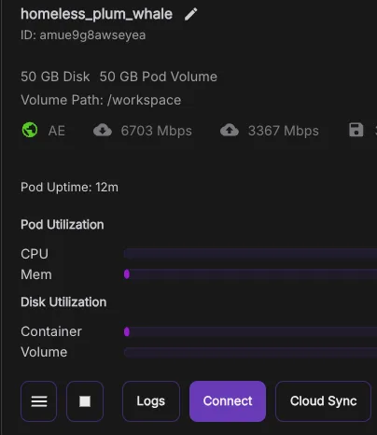Click the Volume Path /workspace text
Screen dimensions: 377x435
coord(101,100)
